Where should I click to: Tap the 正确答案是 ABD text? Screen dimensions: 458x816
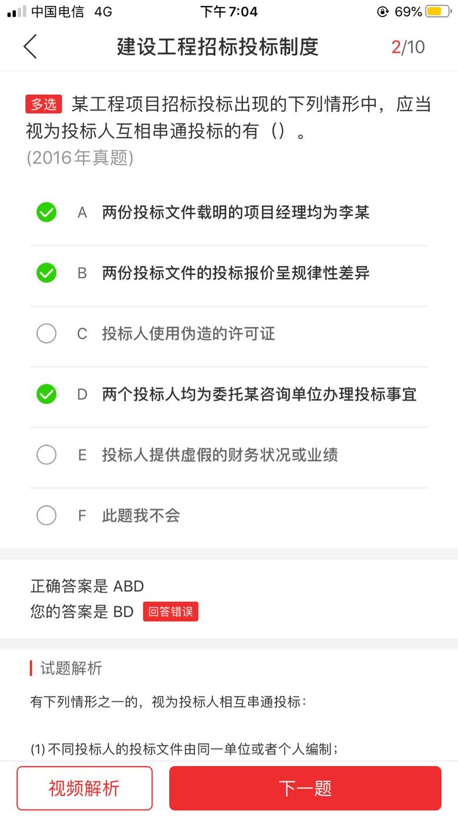tap(87, 586)
